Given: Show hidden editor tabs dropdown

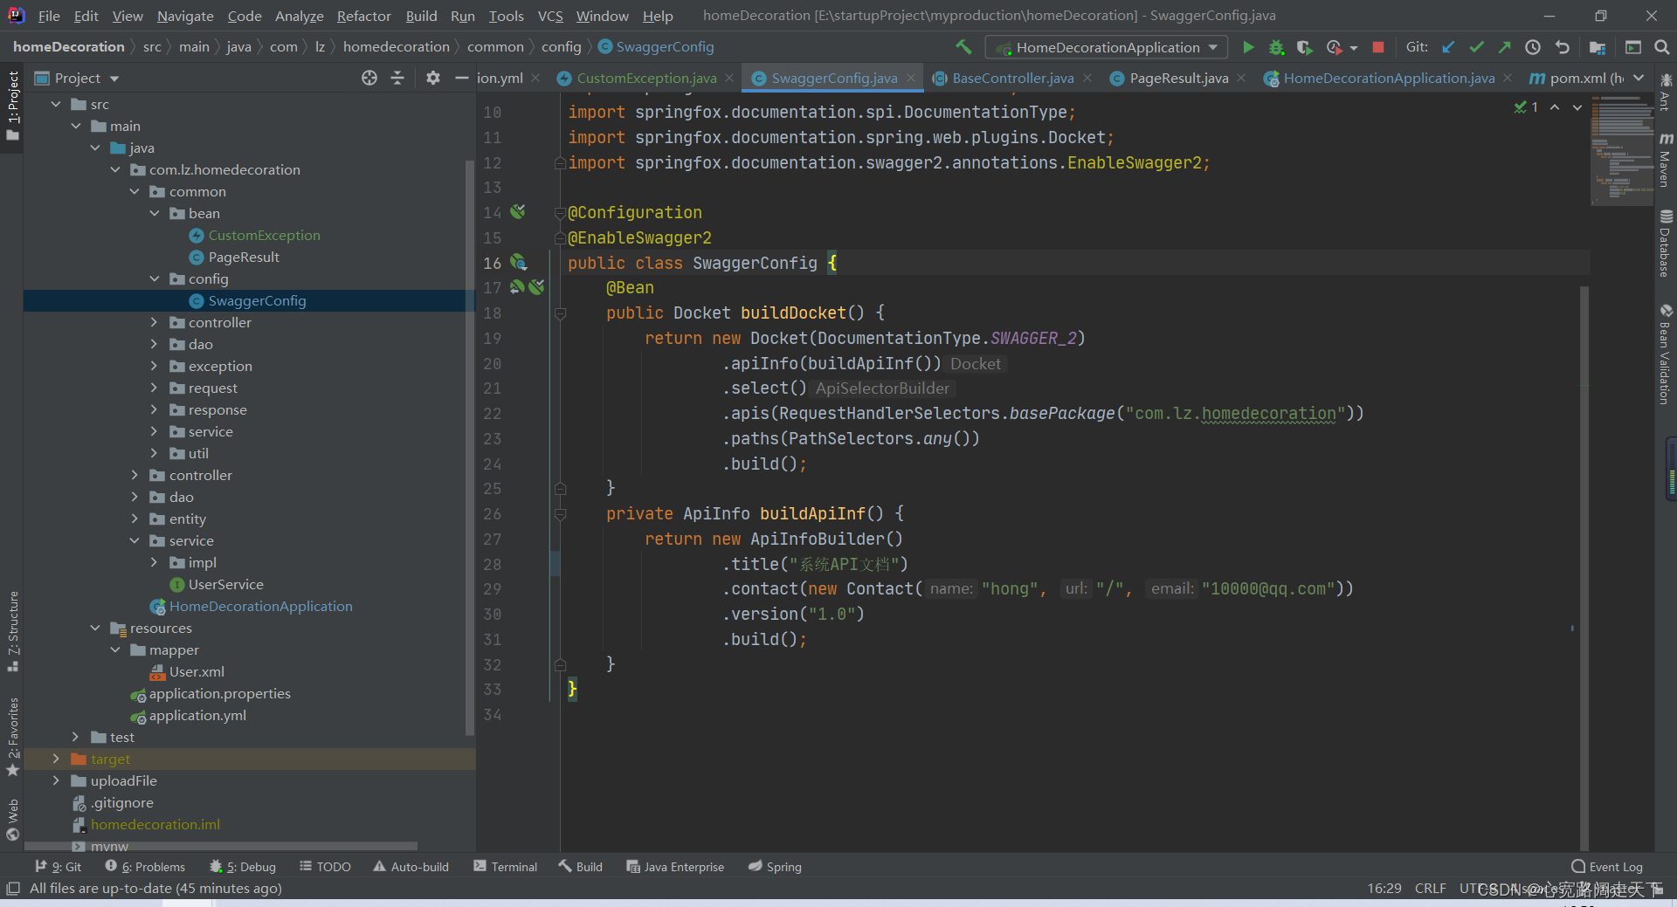Looking at the screenshot, I should tap(1639, 78).
